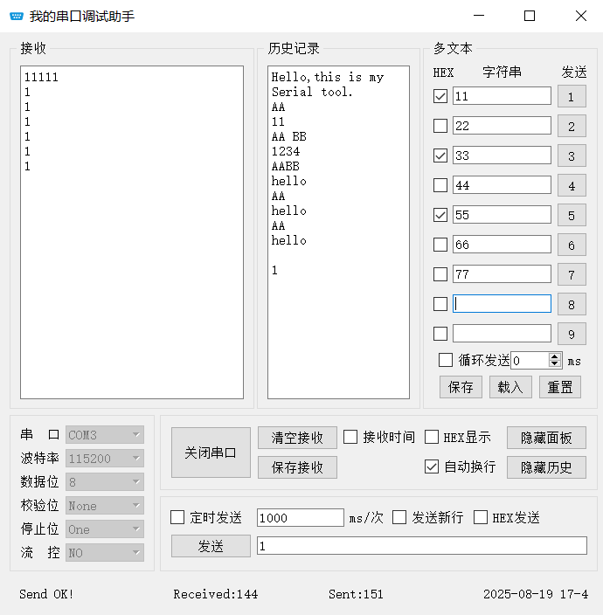Viewport: 603px width, 615px height.
Task: Enable the HEX发送 checkbox
Action: 481,517
